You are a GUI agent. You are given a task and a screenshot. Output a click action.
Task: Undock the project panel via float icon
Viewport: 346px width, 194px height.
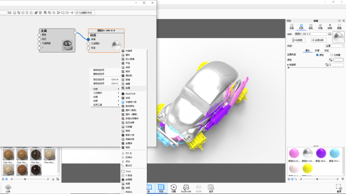(x=339, y=21)
